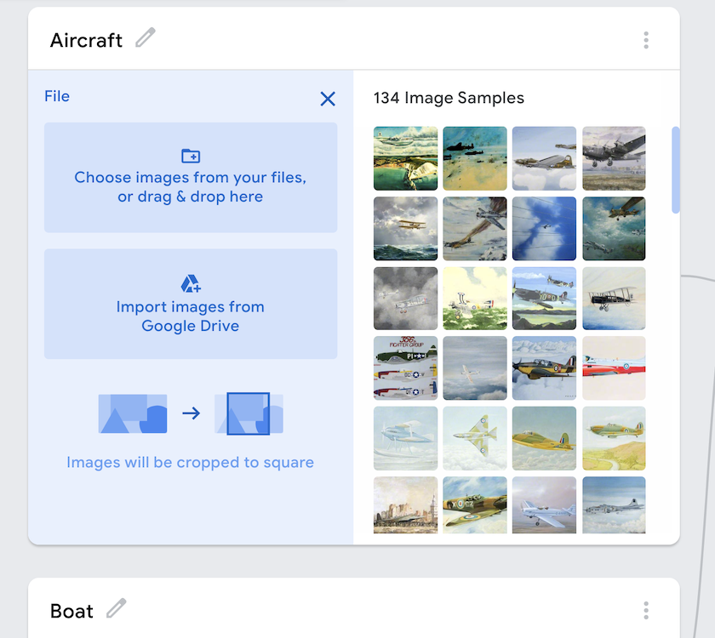This screenshot has height=638, width=715.
Task: Click the pencil icon to rename Aircraft class
Action: tap(145, 39)
